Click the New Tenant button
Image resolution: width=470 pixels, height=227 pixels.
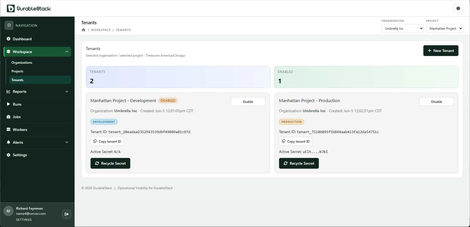click(x=441, y=51)
